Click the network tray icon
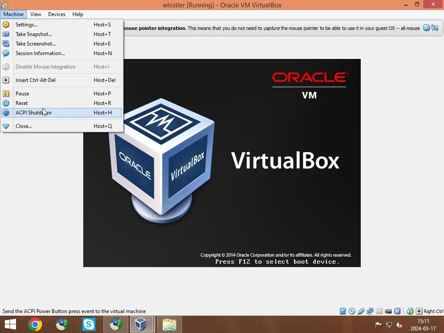This screenshot has width=444, height=333. pyautogui.click(x=388, y=324)
